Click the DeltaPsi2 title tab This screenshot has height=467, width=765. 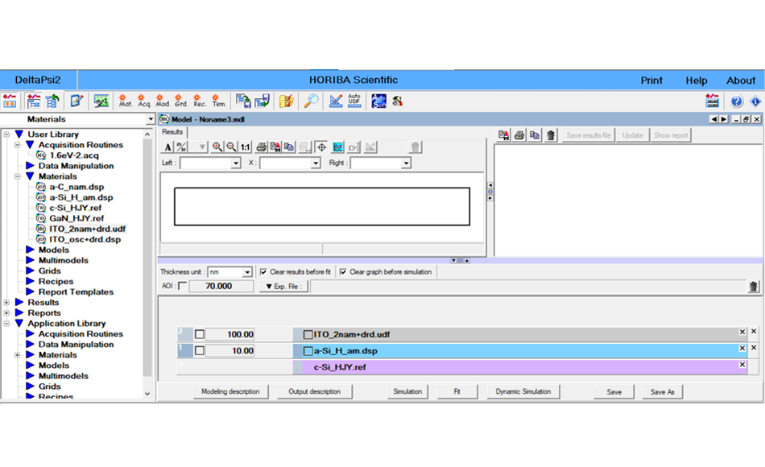pos(38,80)
